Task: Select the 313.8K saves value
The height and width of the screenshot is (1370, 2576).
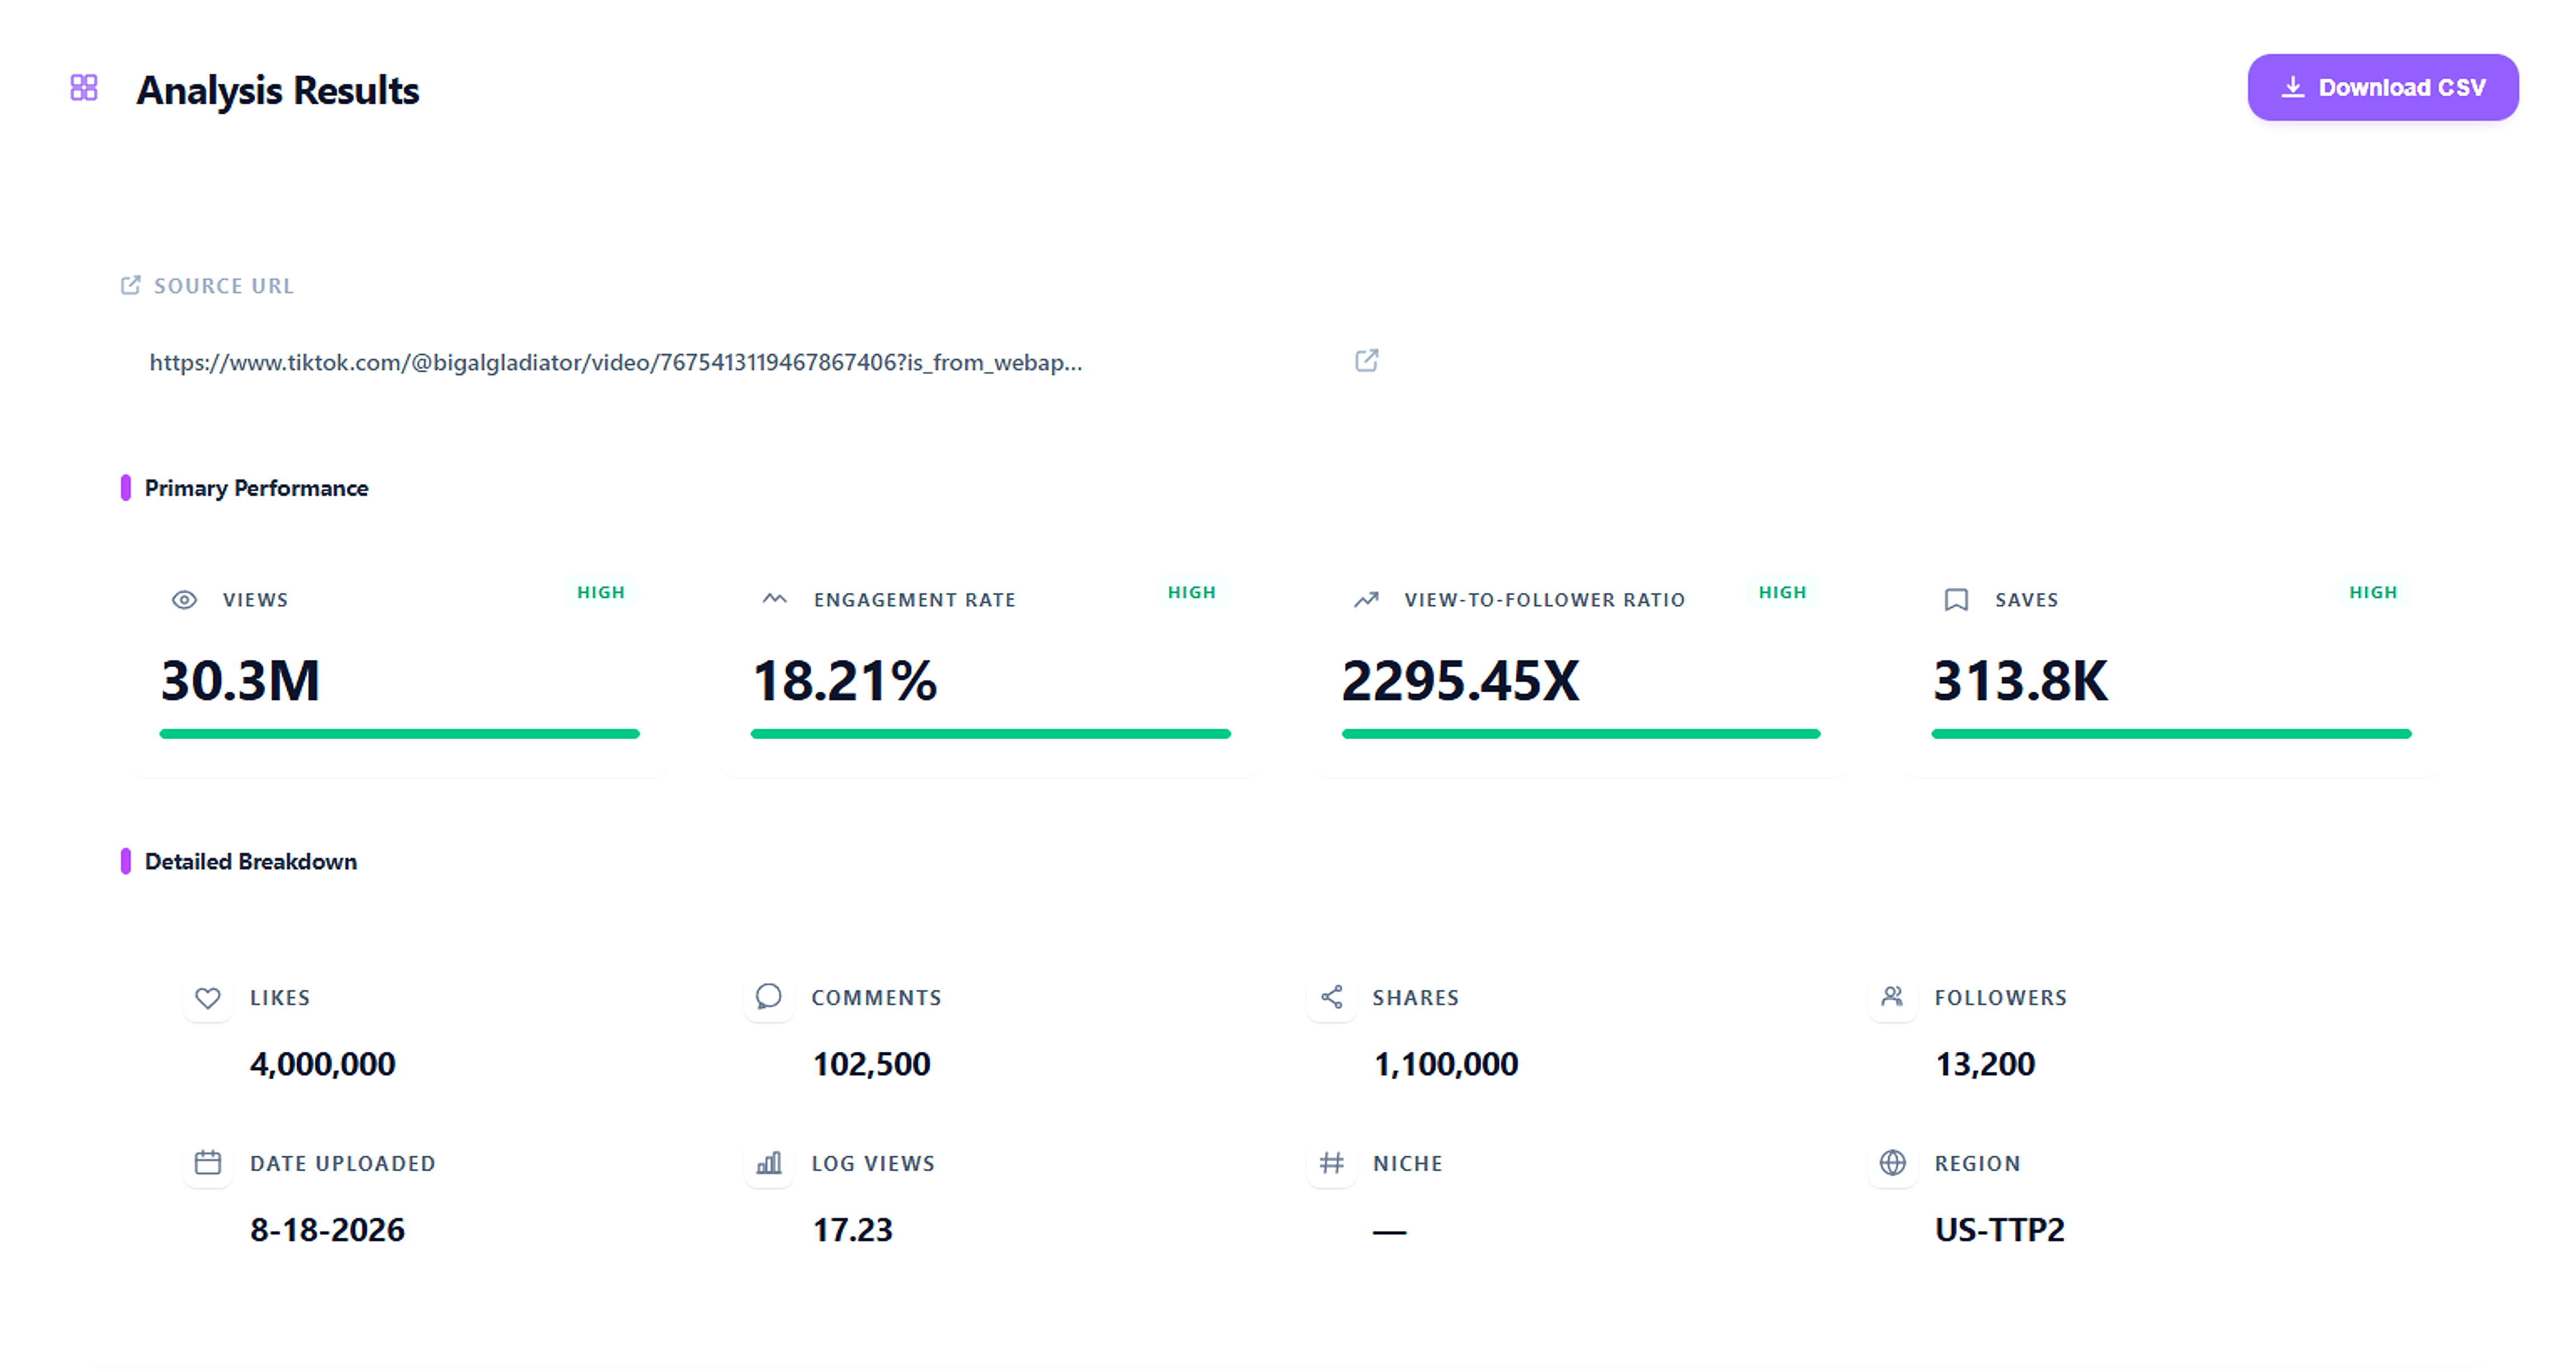Action: (x=2020, y=681)
